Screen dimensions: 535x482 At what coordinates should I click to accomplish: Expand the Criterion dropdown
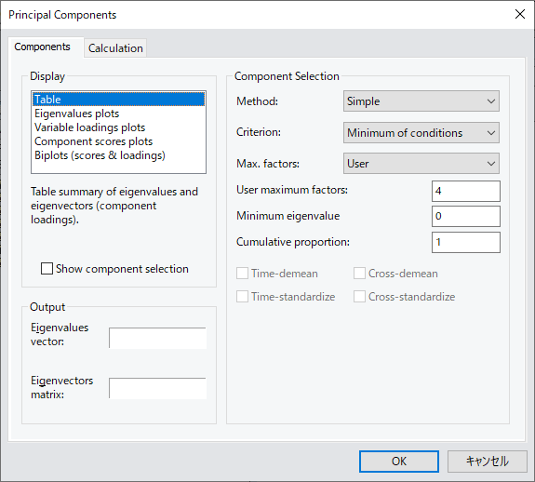[421, 132]
